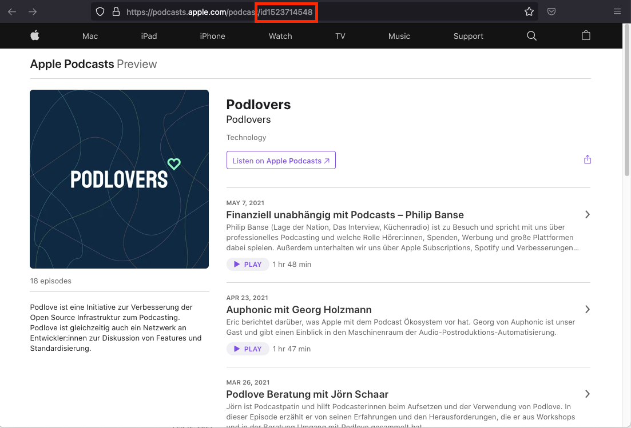This screenshot has width=631, height=428.
Task: Open the browser hamburger menu
Action: (x=617, y=11)
